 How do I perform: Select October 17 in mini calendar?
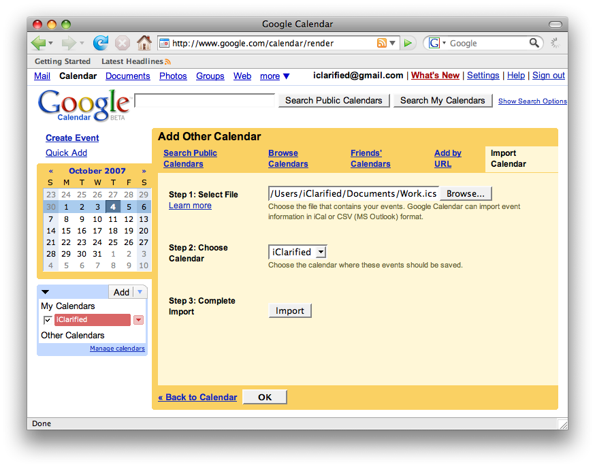97,231
